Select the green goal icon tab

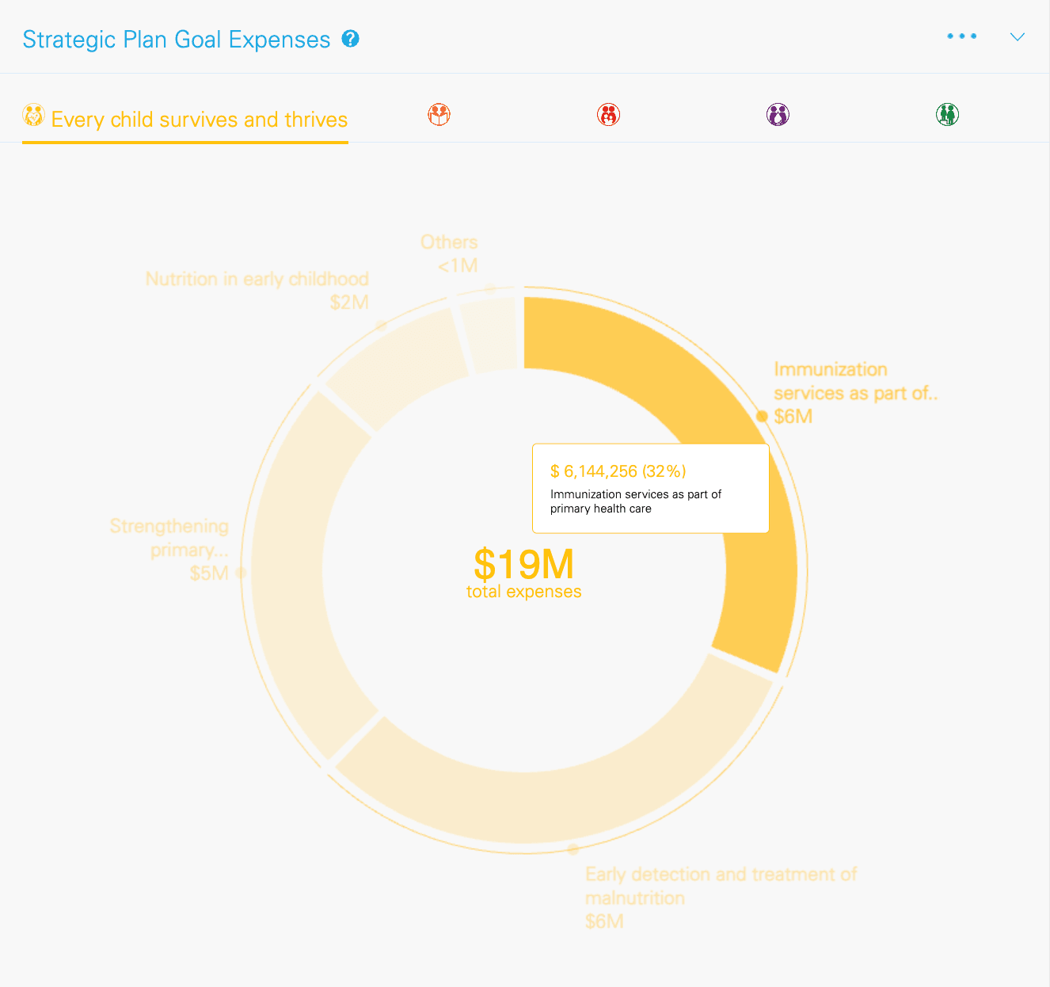[x=947, y=115]
